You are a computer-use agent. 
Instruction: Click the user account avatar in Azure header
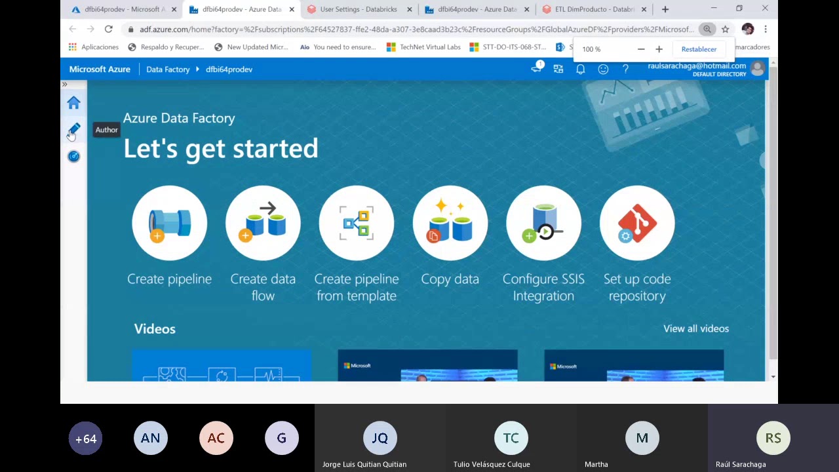tap(758, 68)
